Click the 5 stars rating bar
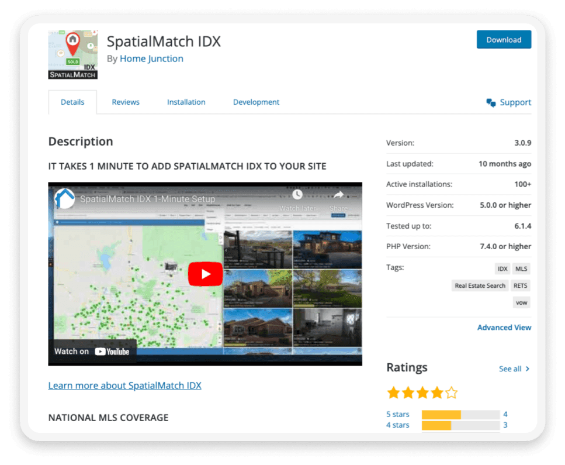Image resolution: width=565 pixels, height=465 pixels. pos(460,415)
